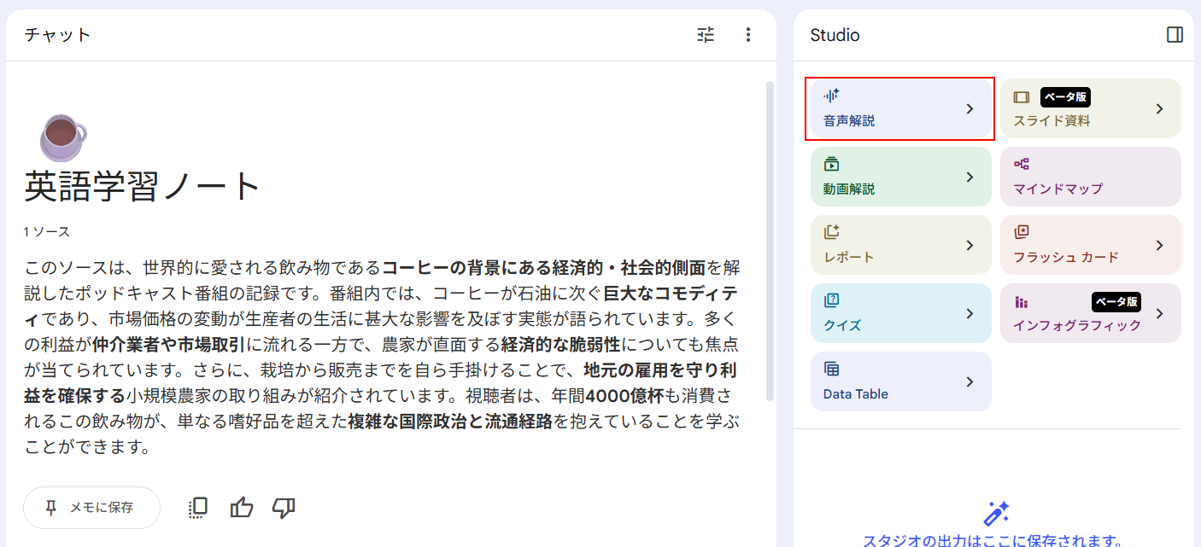Click the chat vertical scrollbar
The image size is (1201, 547).
pyautogui.click(x=770, y=239)
